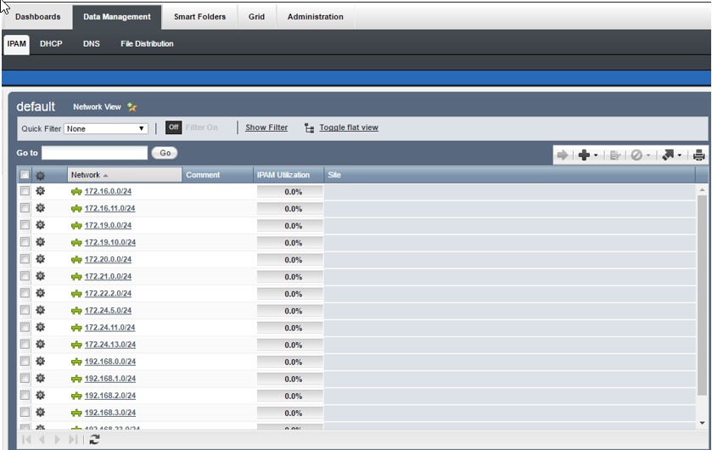Image resolution: width=712 pixels, height=450 pixels.
Task: Click the bookmark star next to Network View
Action: 132,107
